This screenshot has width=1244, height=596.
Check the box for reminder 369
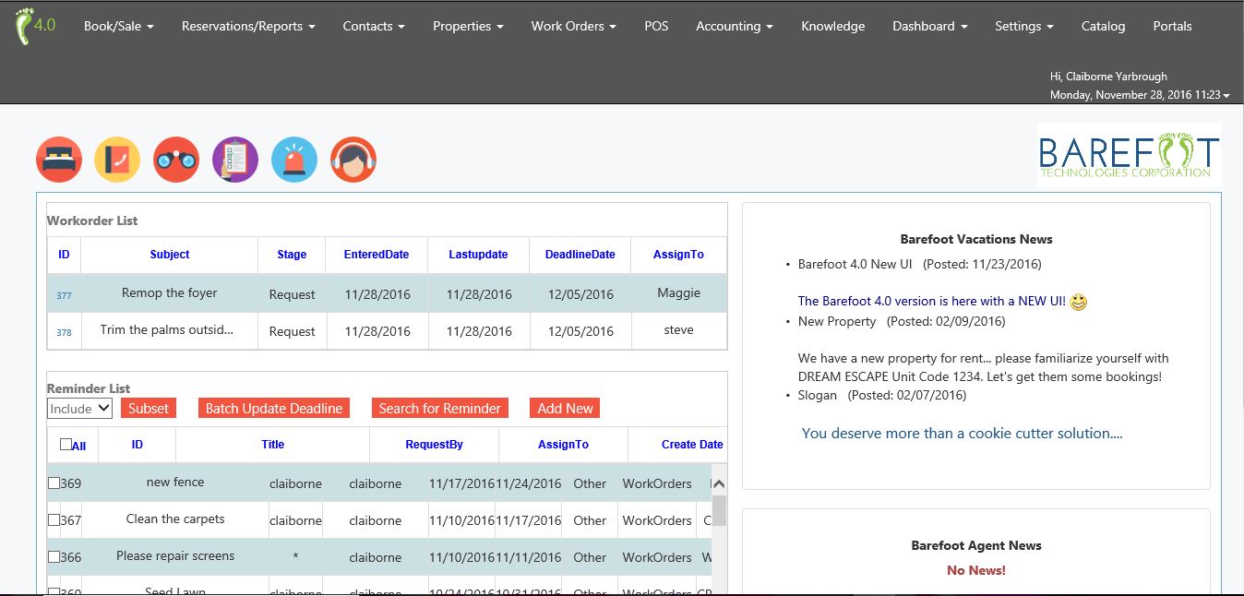point(54,483)
